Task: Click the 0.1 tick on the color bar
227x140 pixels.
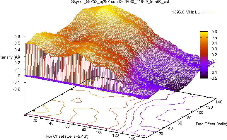Action: point(214,61)
